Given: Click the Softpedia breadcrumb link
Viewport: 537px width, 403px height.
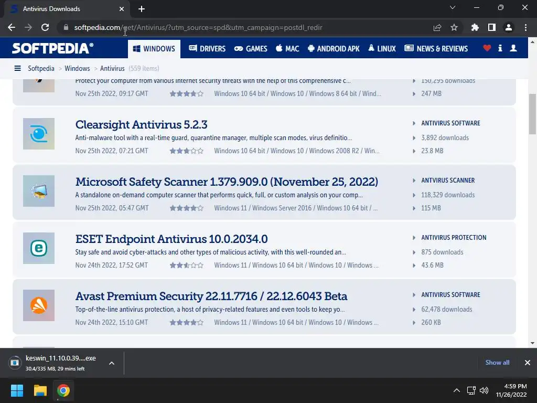Looking at the screenshot, I should pyautogui.click(x=41, y=69).
